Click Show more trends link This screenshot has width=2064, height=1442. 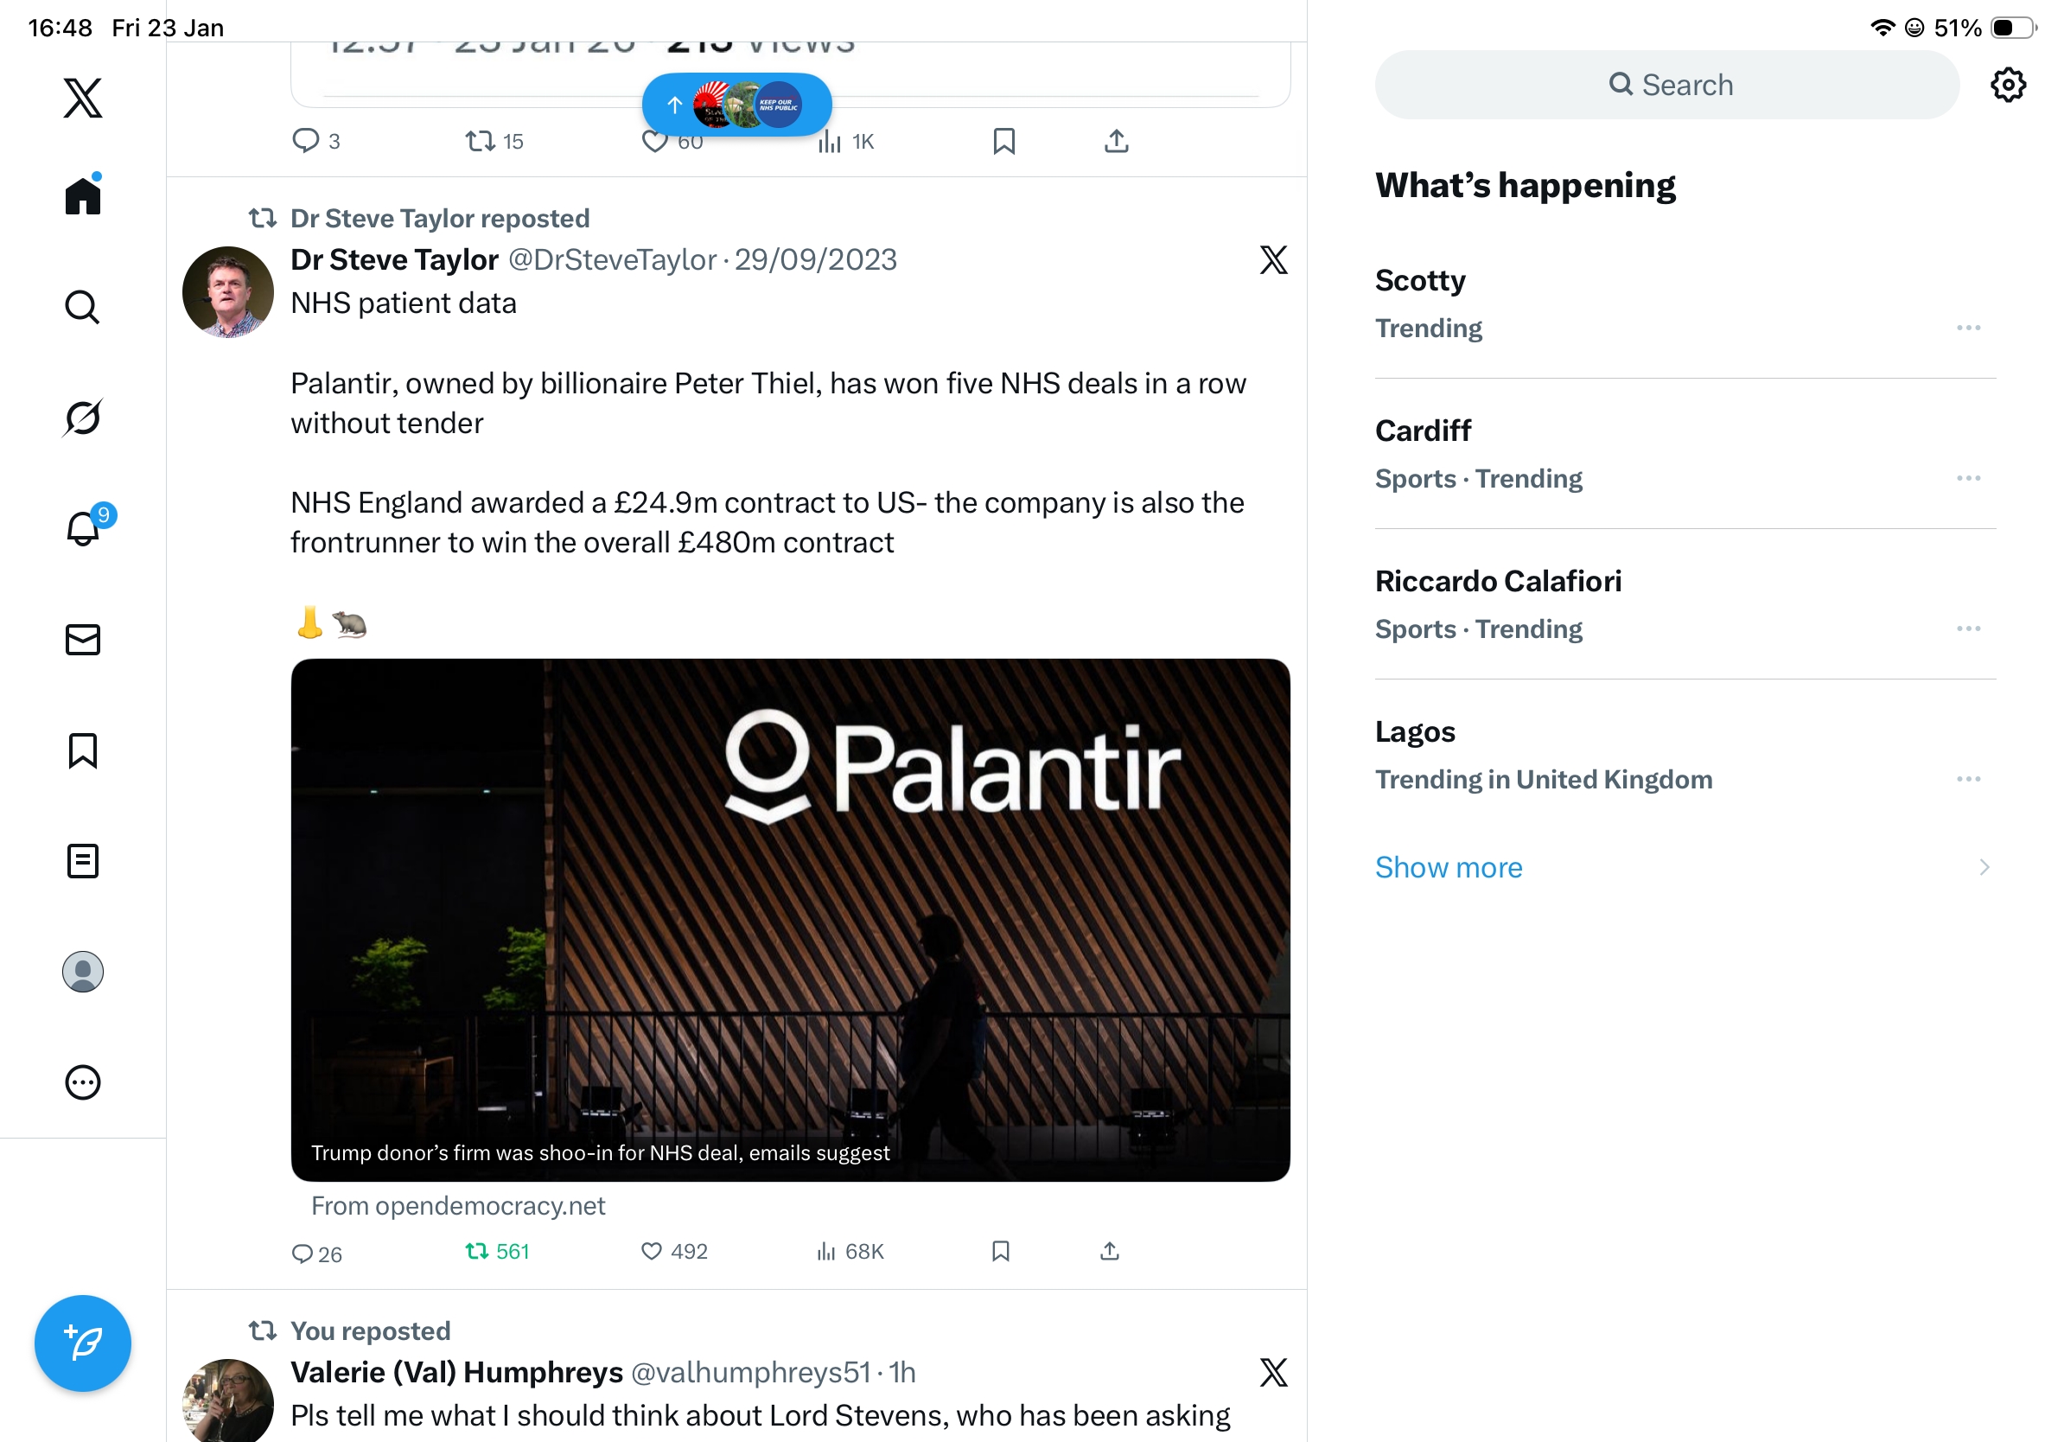pos(1449,868)
